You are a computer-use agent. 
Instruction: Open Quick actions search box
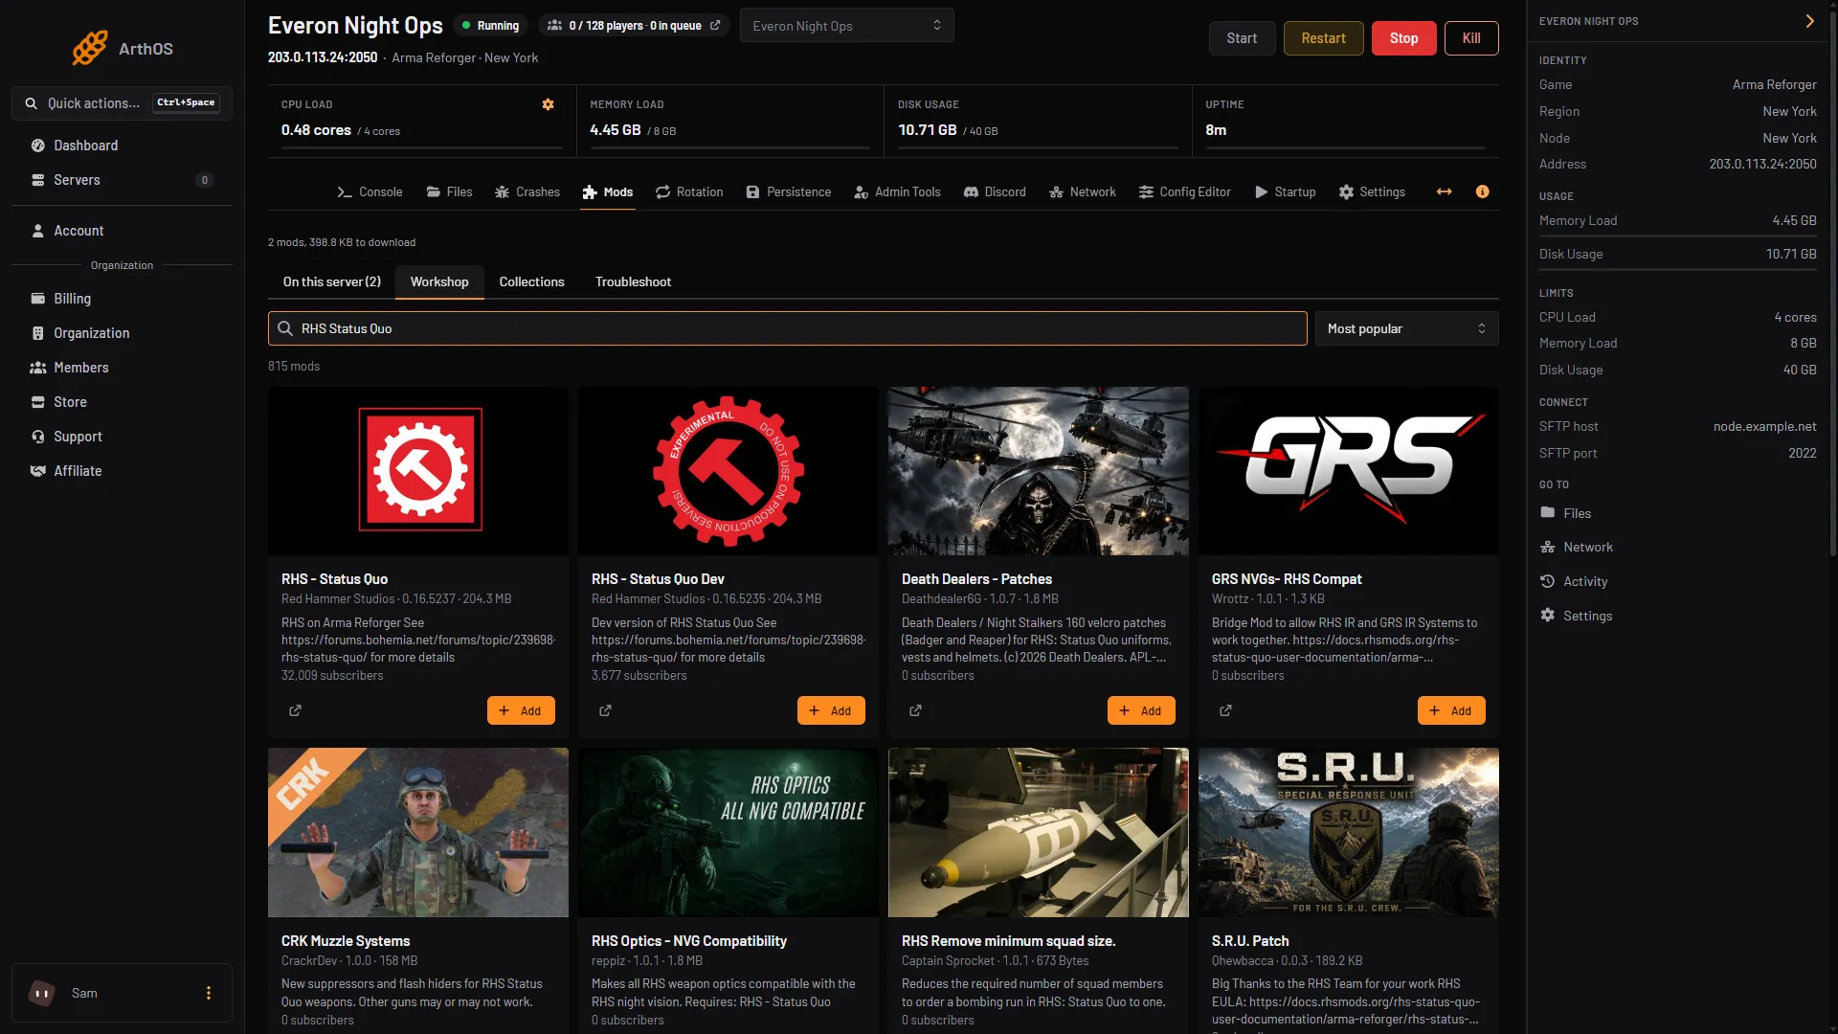[x=122, y=102]
